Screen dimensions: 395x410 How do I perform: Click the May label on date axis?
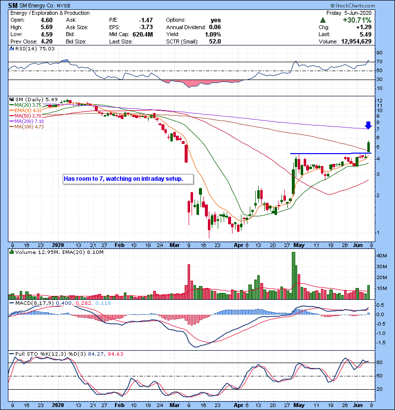coord(297,245)
